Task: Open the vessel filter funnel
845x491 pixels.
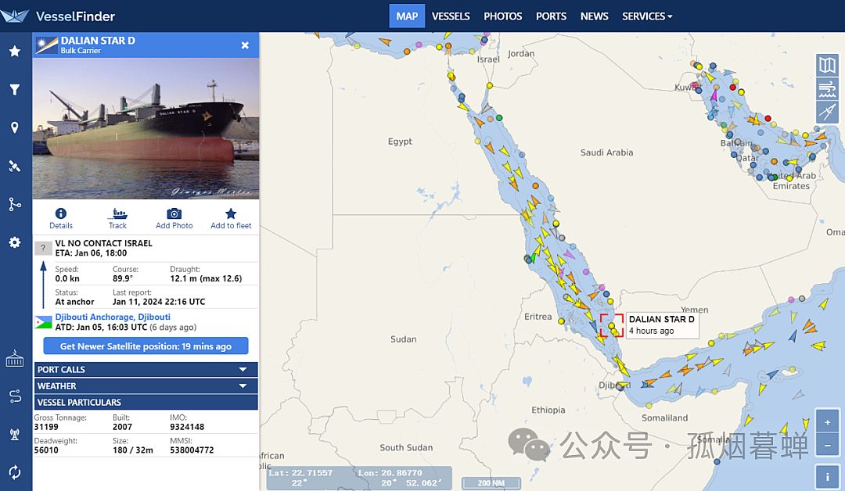Action: [x=15, y=90]
